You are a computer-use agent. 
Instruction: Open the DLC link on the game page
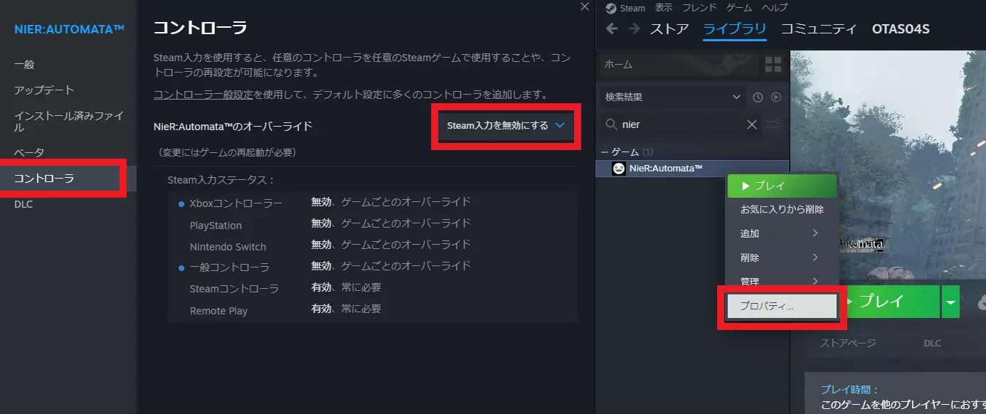coord(932,343)
